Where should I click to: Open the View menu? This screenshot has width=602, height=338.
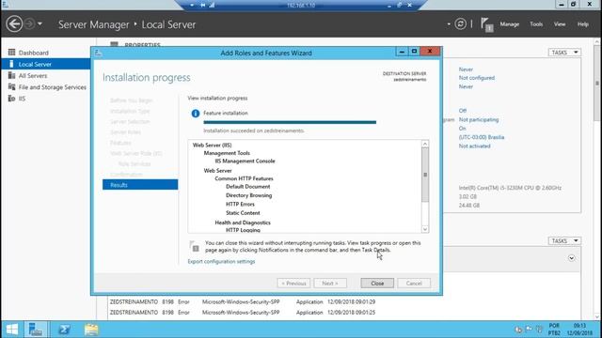[560, 24]
